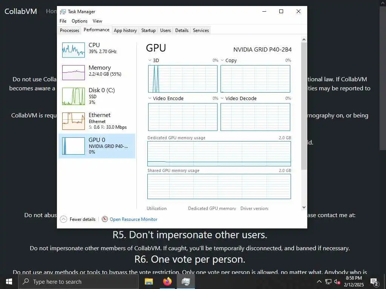Select GPU 0 in the performance sidebar
This screenshot has width=386, height=289.
click(x=97, y=146)
